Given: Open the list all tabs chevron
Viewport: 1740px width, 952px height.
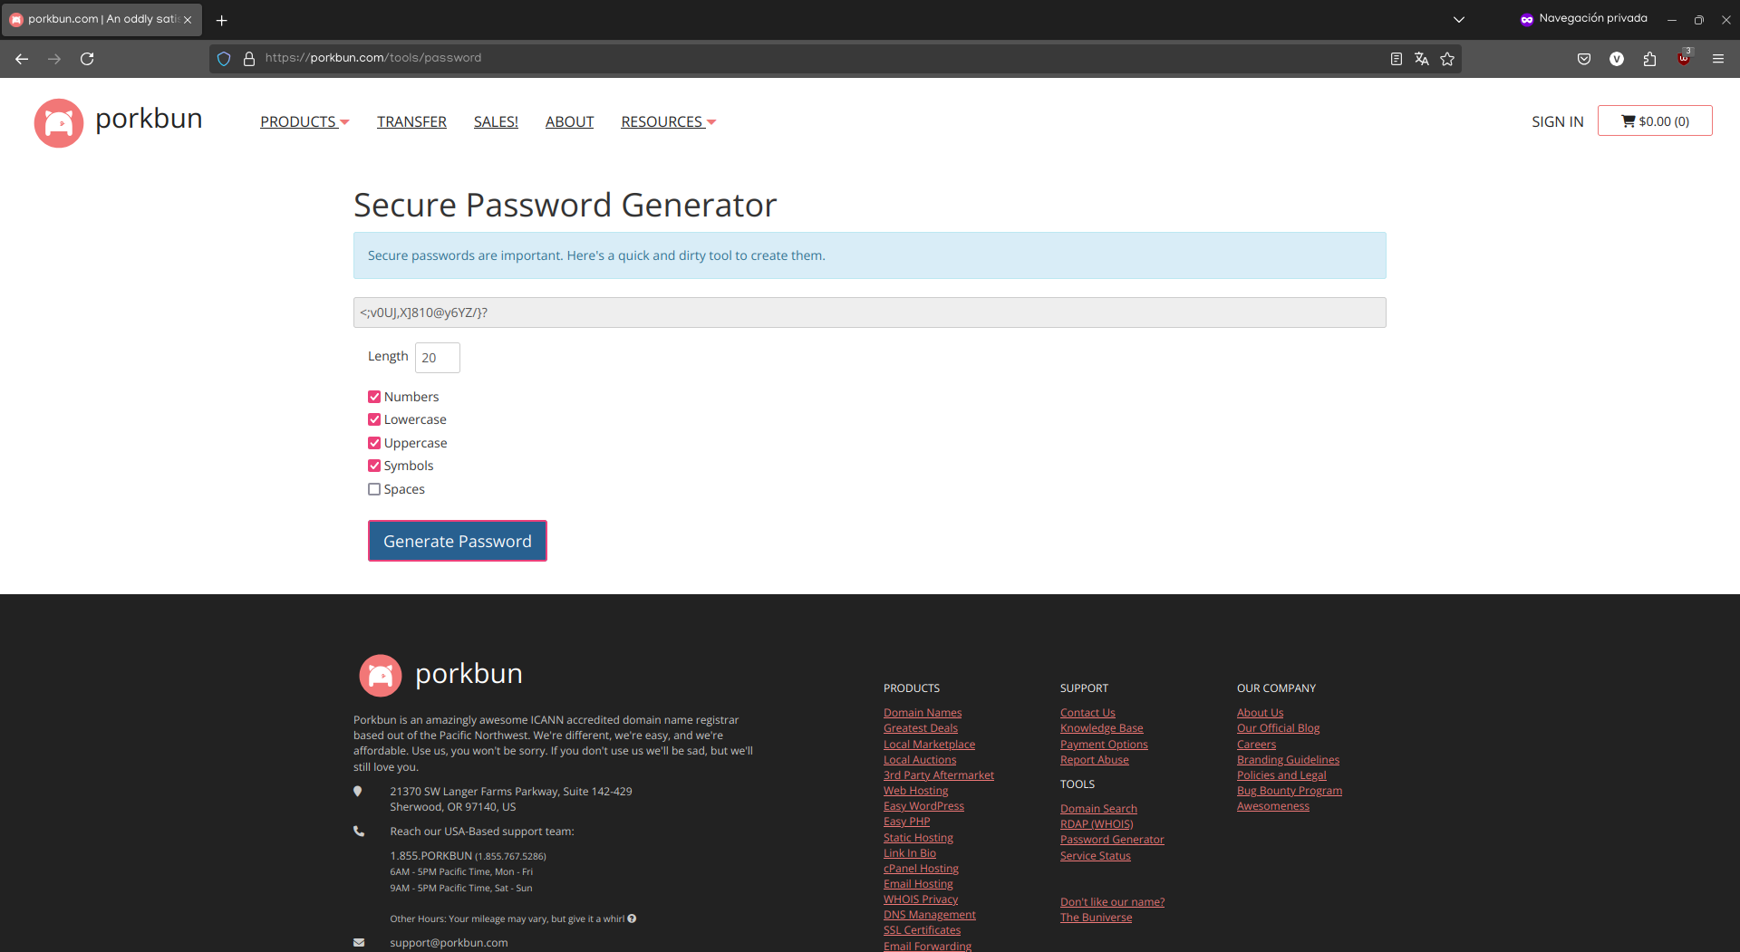Looking at the screenshot, I should [1459, 20].
